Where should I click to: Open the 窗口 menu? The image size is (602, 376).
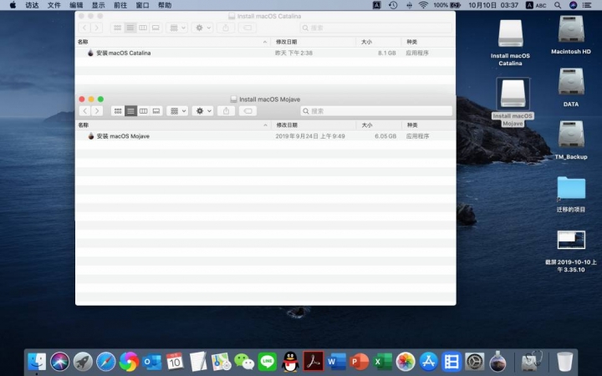click(142, 5)
